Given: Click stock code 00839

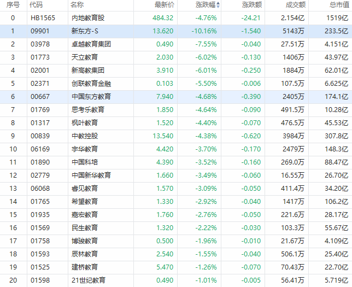Looking at the screenshot, I should tap(40, 136).
